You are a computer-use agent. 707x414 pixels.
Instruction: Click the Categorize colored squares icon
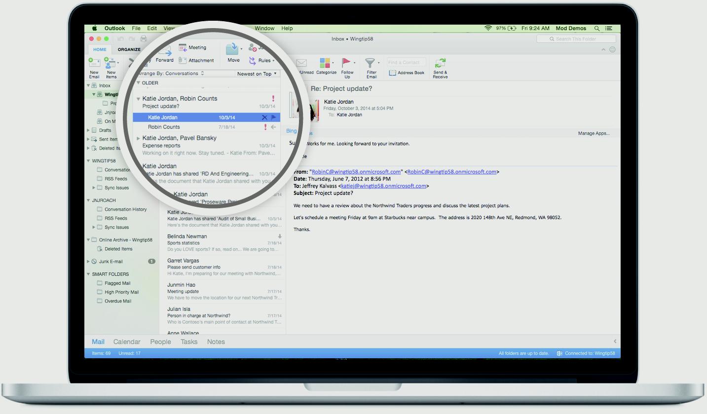coord(325,63)
